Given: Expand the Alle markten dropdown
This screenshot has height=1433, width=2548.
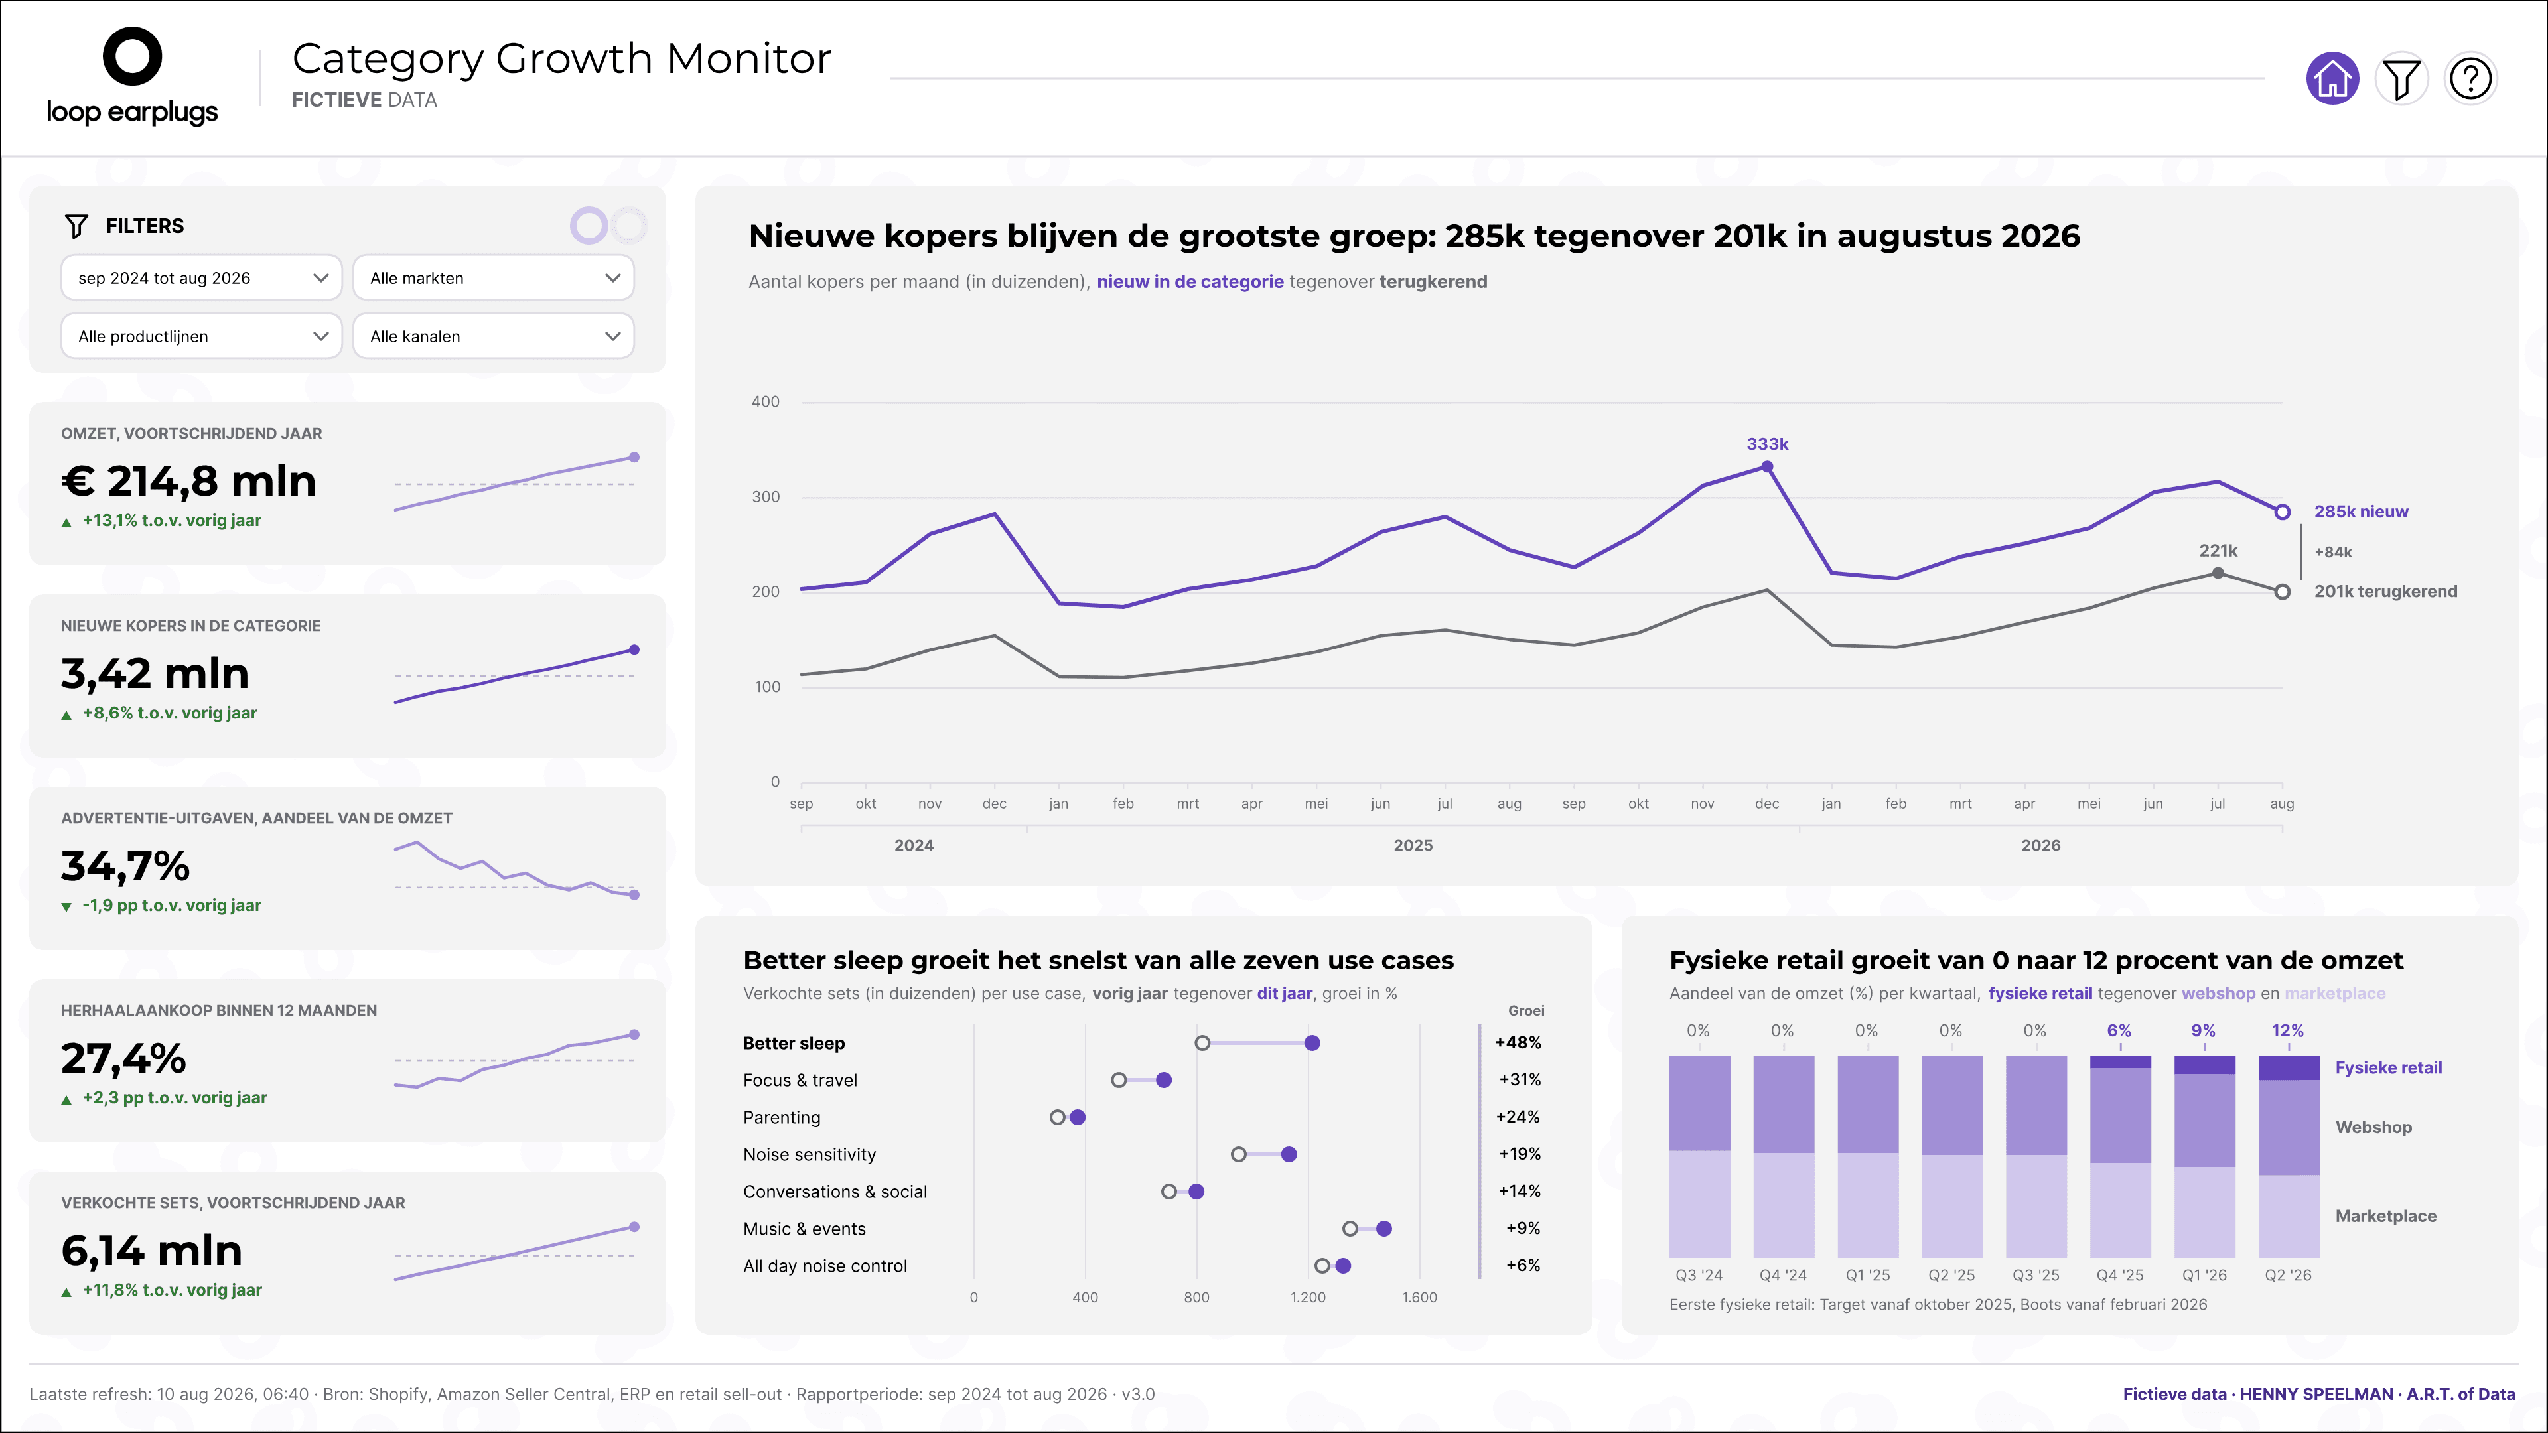Looking at the screenshot, I should click(494, 278).
